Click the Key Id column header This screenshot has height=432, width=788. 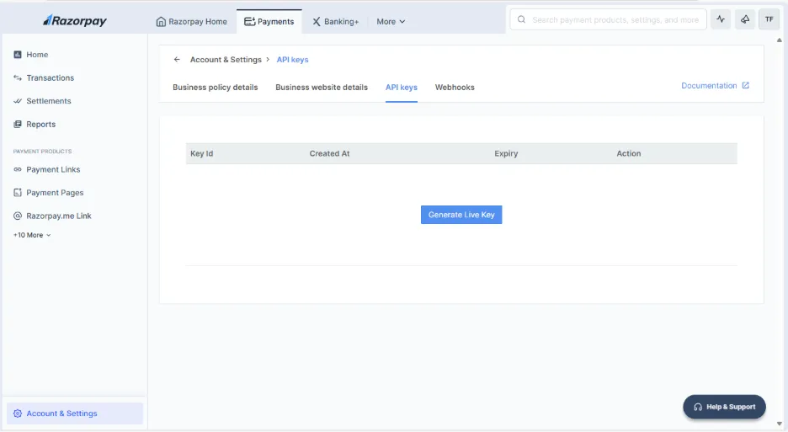pyautogui.click(x=201, y=153)
